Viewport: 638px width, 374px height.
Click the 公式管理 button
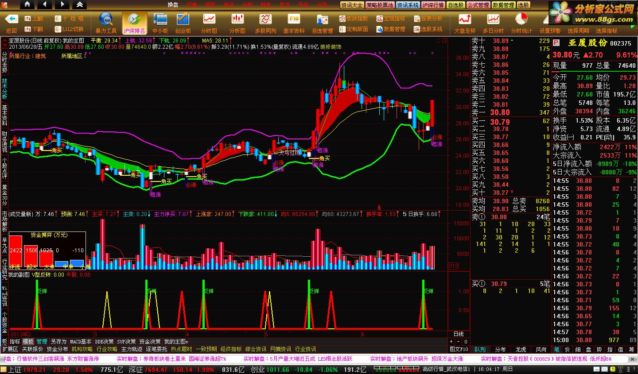click(478, 5)
